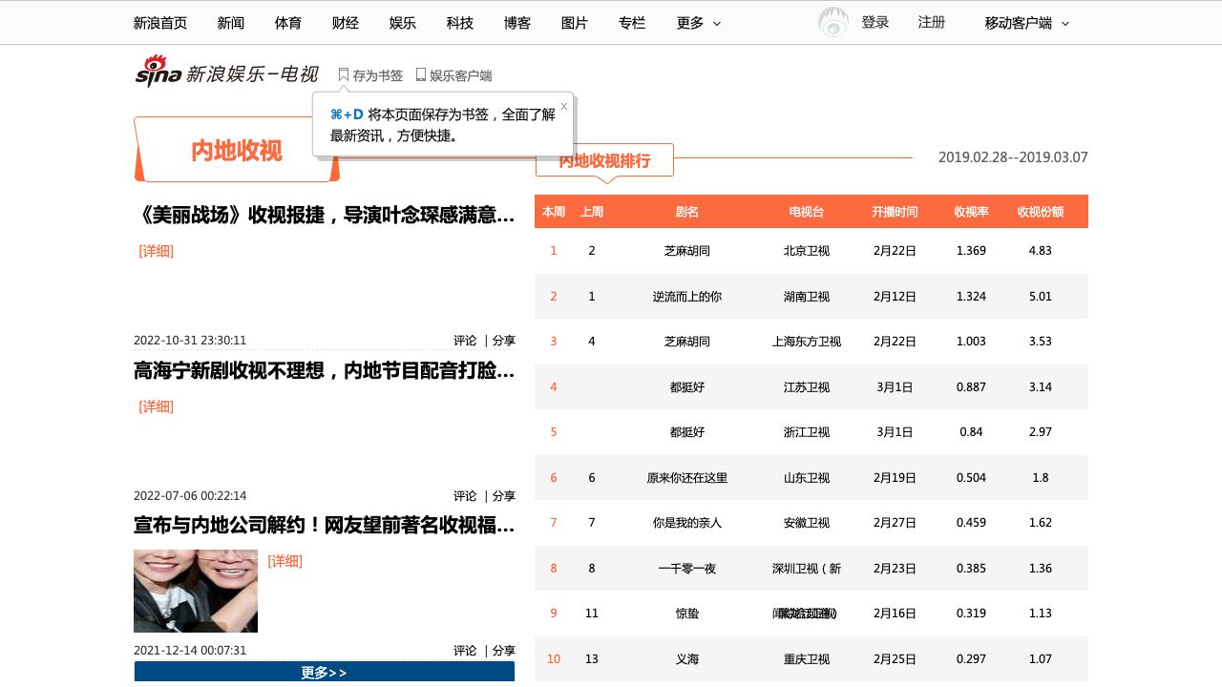1222x687 pixels.
Task: Click 详细 under 高海宁新剧 article
Action: coord(157,406)
